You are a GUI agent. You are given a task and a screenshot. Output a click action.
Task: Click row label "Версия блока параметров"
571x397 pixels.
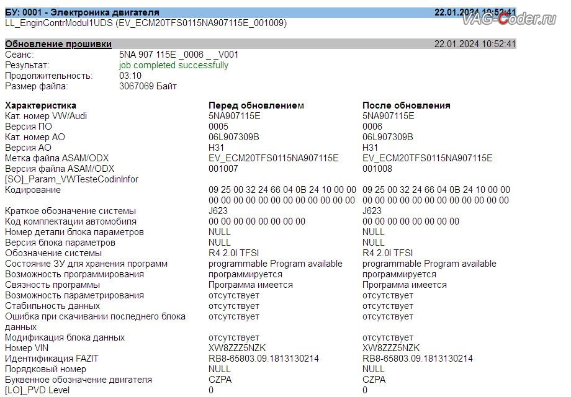(60, 243)
